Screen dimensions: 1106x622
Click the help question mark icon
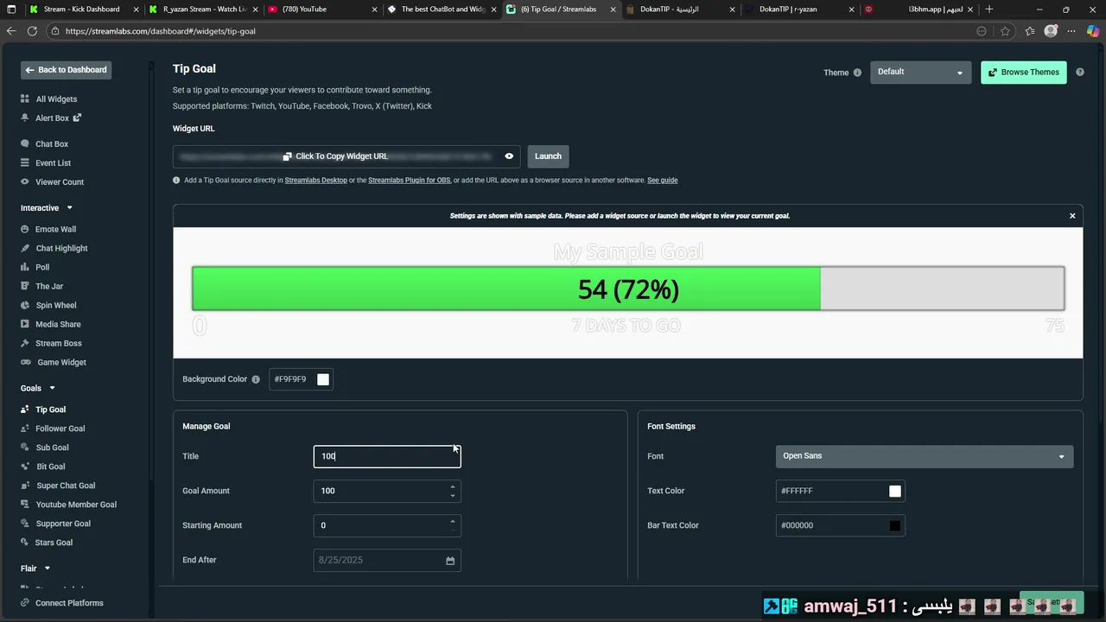[1080, 73]
